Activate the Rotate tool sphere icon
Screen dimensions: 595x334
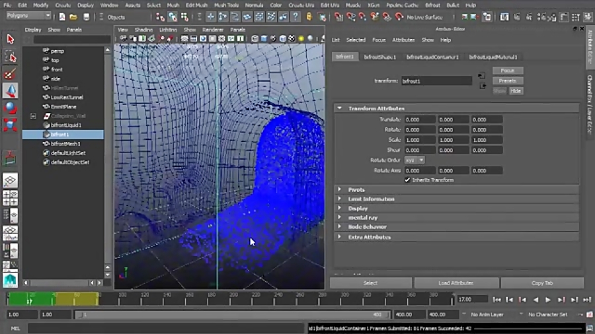[x=10, y=108]
